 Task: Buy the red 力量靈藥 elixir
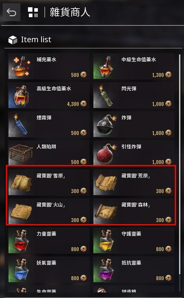49,241
